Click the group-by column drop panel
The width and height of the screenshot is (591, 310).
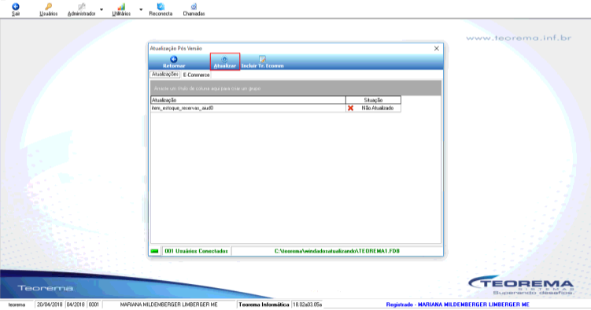[x=296, y=88]
